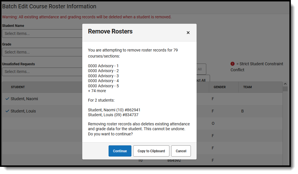Click the team B cell for Louis

(243, 111)
